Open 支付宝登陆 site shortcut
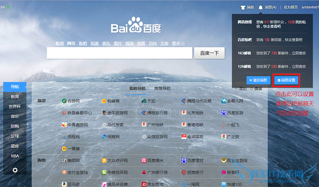This screenshot has width=319, height=187. [x=75, y=172]
